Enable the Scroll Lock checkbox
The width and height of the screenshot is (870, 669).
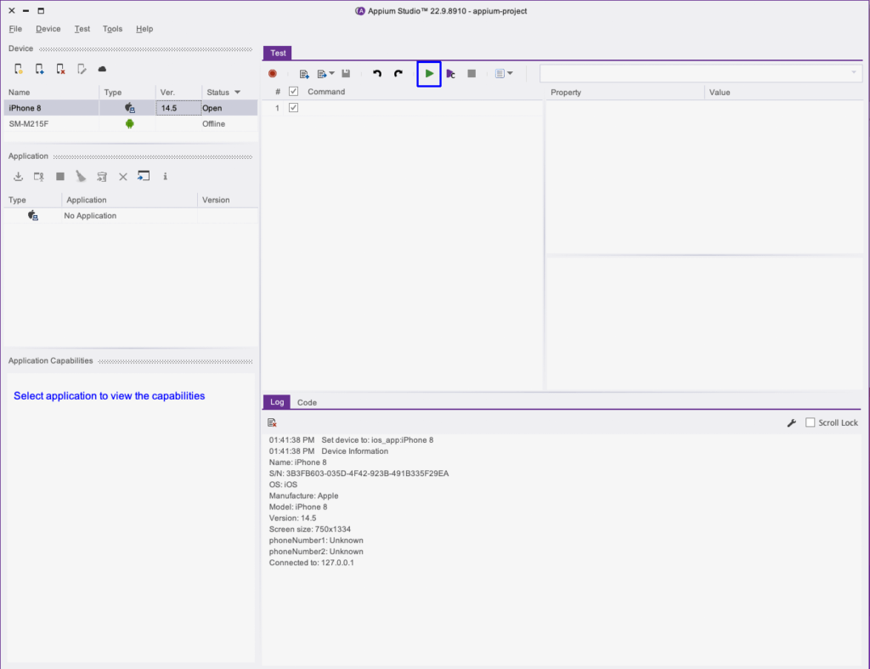(x=810, y=422)
